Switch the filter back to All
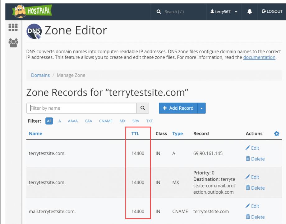 49,121
